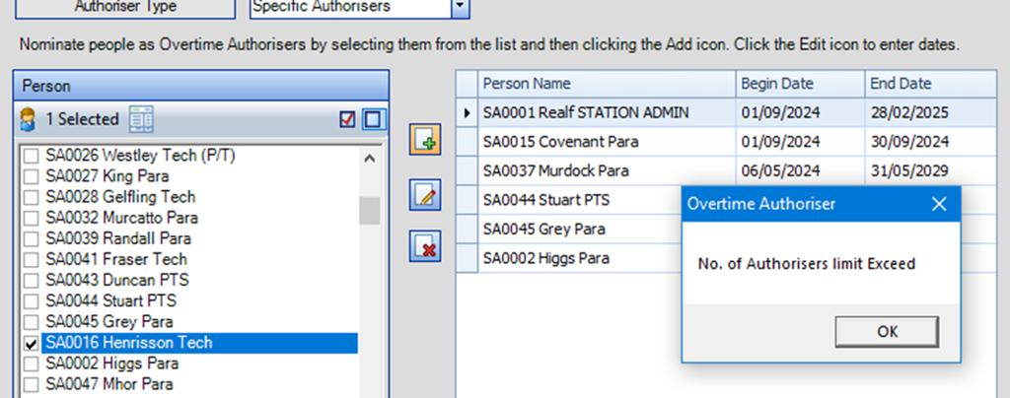1010x398 pixels.
Task: Sort by the Person Name column header
Action: (607, 84)
